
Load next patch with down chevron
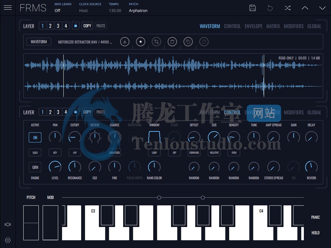click(x=322, y=8)
